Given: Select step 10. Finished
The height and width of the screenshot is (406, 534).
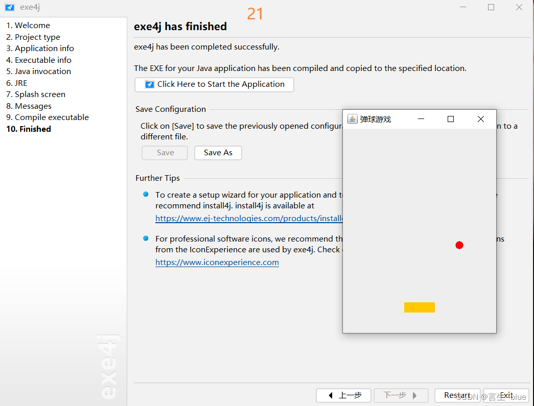Looking at the screenshot, I should point(29,129).
